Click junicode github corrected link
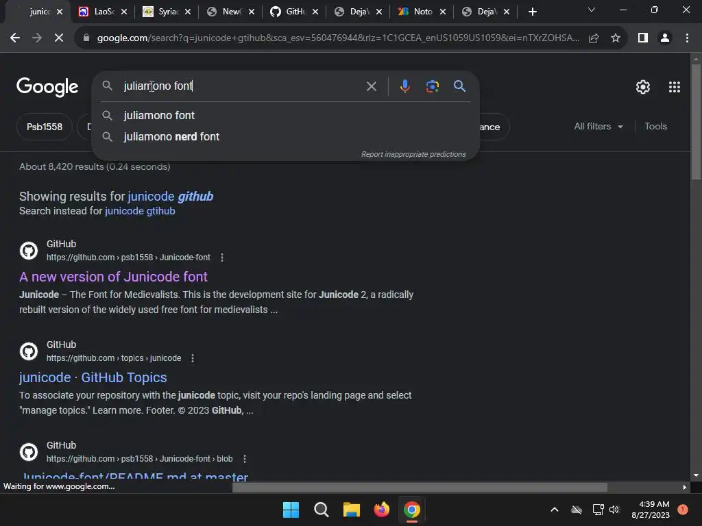The image size is (702, 526). coord(171,197)
